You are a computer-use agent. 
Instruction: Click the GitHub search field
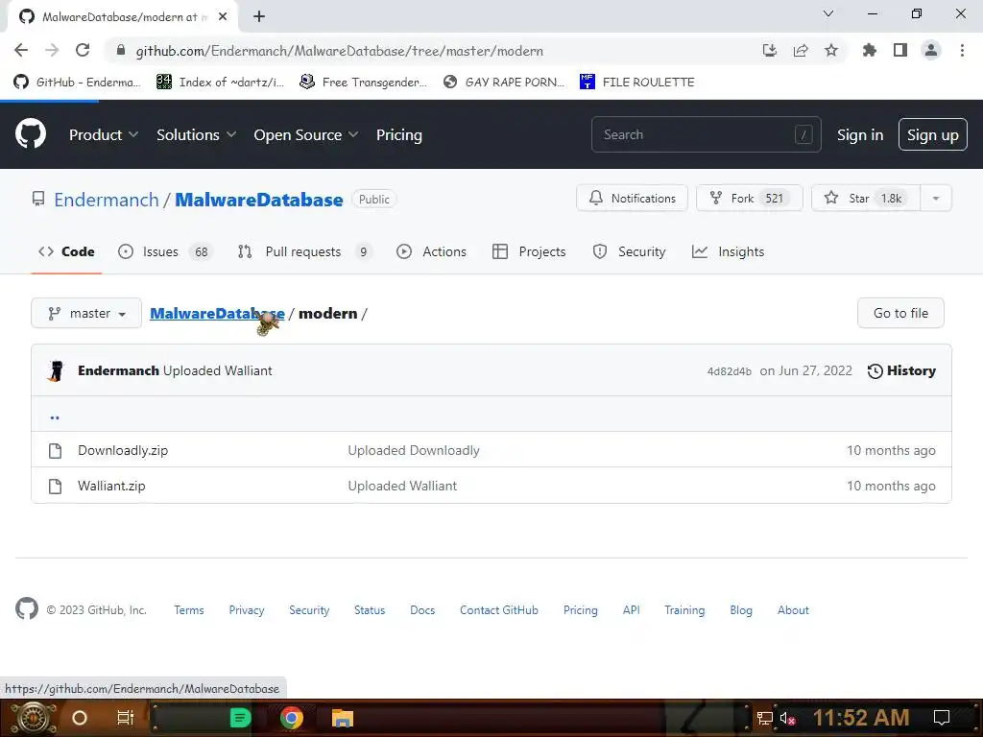pos(706,134)
